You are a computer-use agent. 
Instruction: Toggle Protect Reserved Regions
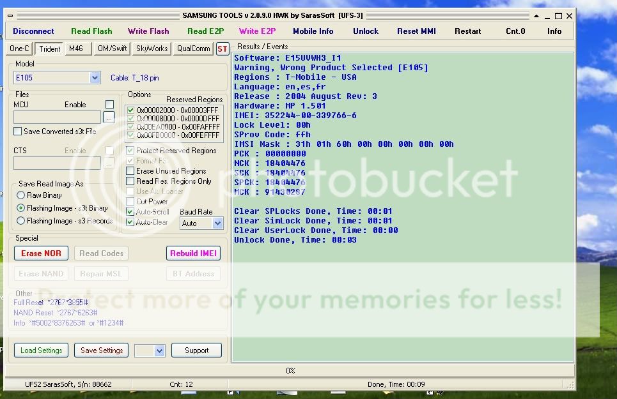coord(130,151)
